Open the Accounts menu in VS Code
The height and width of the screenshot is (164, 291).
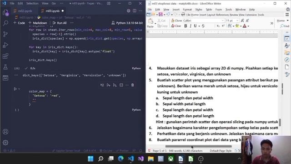click(5, 132)
